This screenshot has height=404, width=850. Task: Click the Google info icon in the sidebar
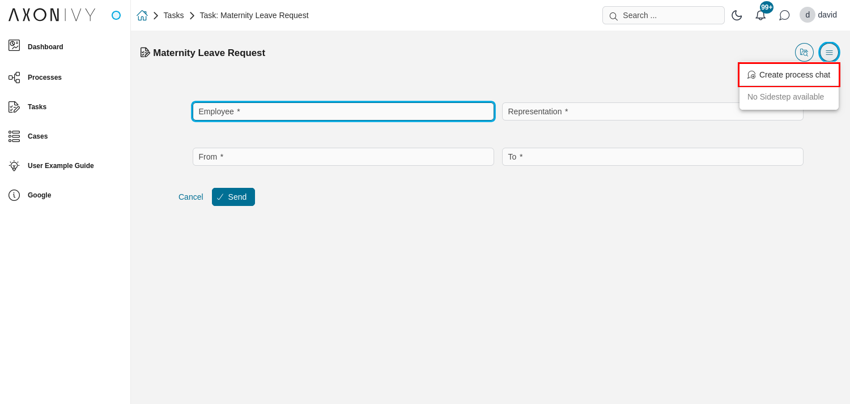(14, 195)
